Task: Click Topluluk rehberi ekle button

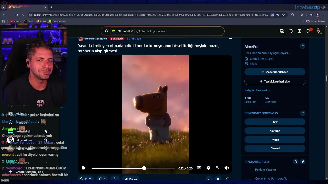Action: [x=275, y=82]
